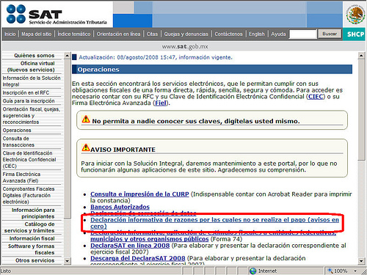Open Oficina virtual (Nuevos servicios)
Image resolution: width=367 pixels, height=275 pixels.
click(x=31, y=67)
